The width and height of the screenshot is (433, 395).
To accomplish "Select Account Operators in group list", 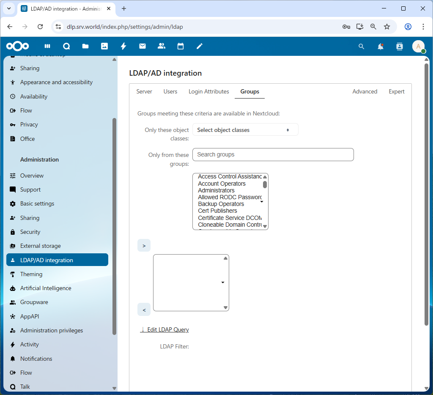I will [222, 184].
